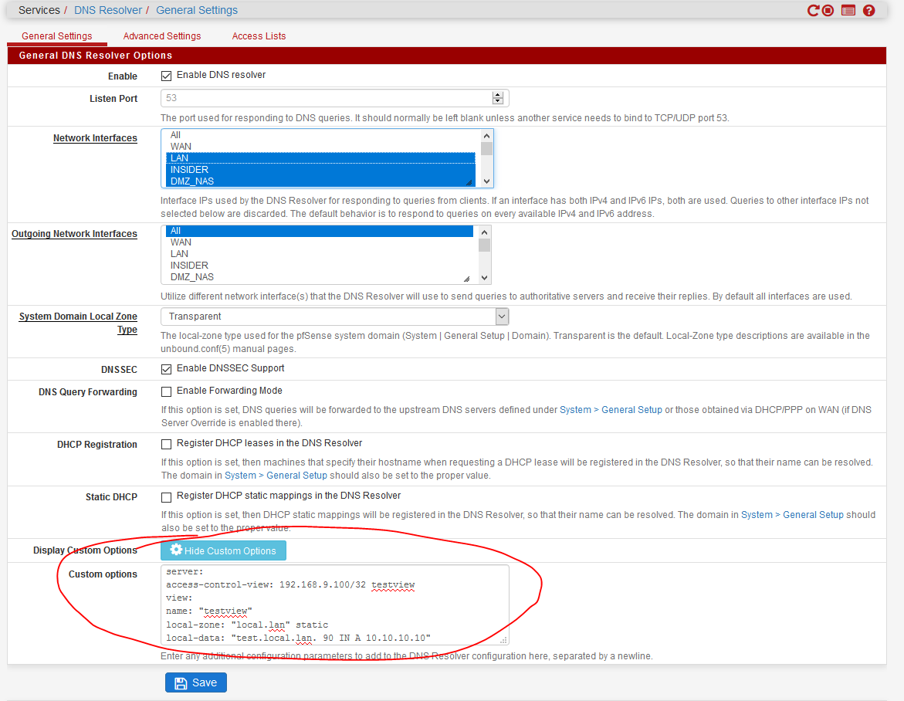Open the System Domain Local Zone Type dropdown
Image resolution: width=904 pixels, height=701 pixels.
[502, 316]
